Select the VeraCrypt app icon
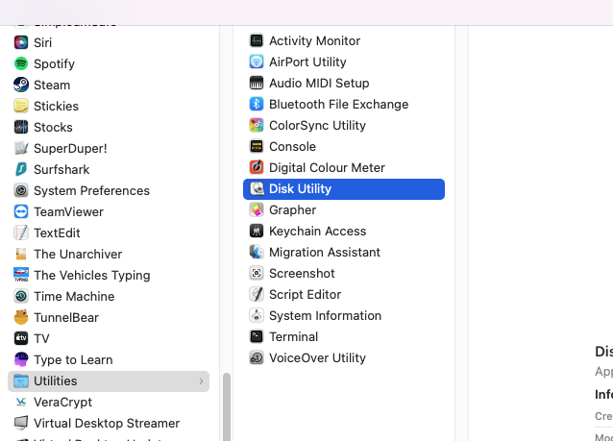 coord(21,402)
